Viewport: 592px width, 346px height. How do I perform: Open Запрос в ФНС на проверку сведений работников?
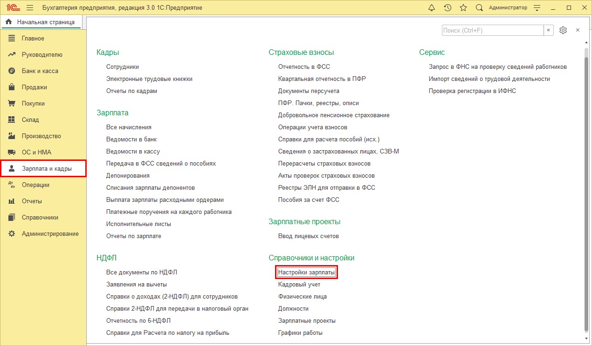498,67
